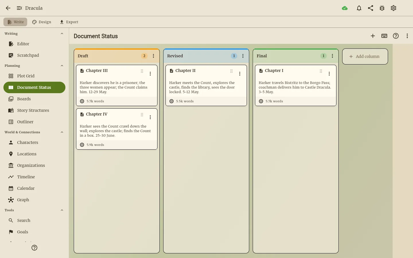Open Chapter I card options menu
This screenshot has height=258, width=413.
(x=329, y=74)
